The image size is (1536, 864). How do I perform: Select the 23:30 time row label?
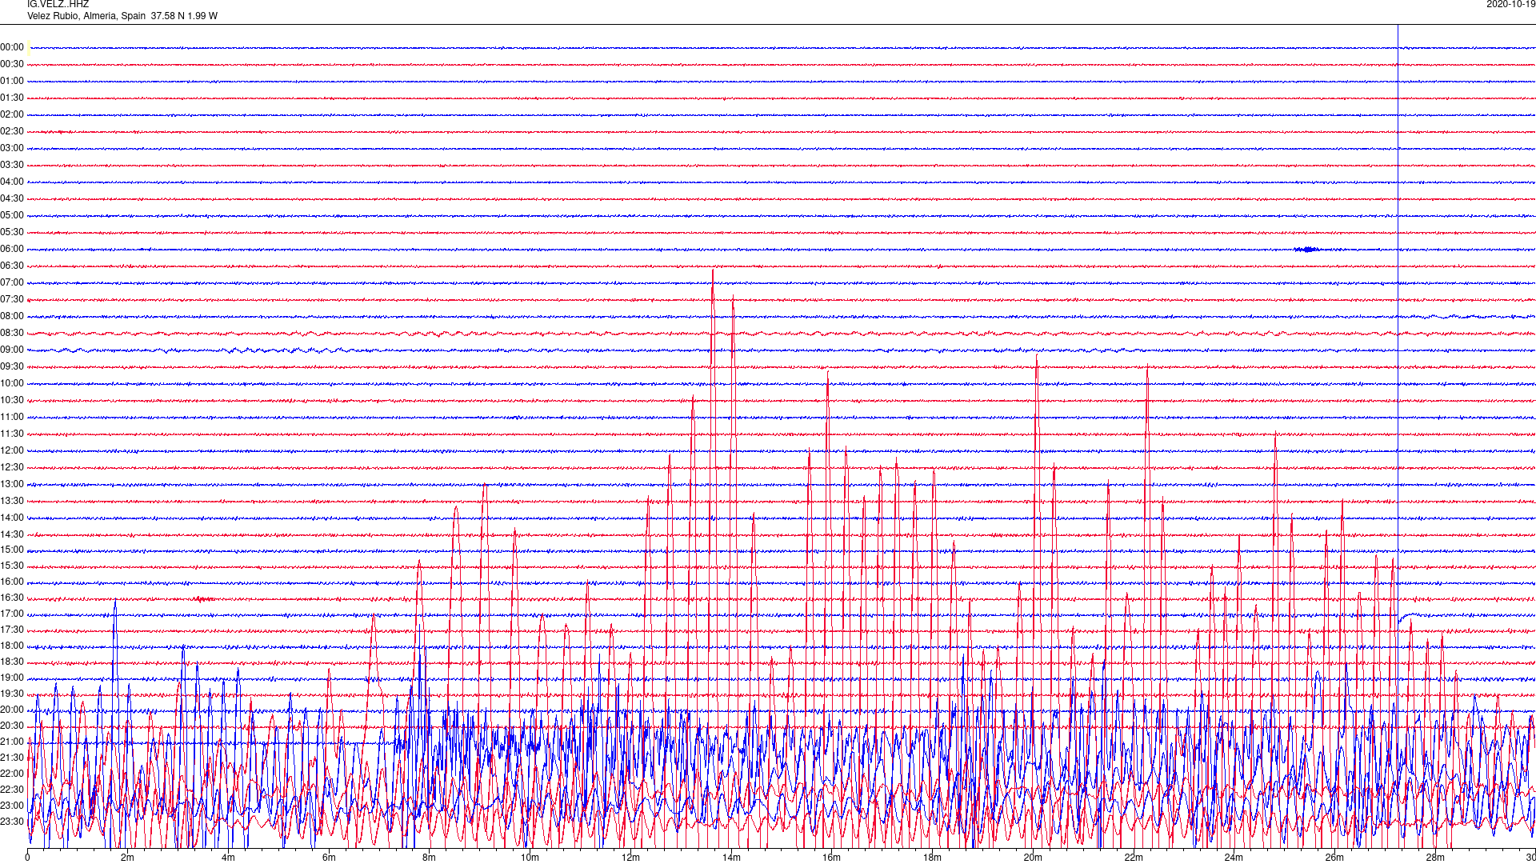point(12,822)
